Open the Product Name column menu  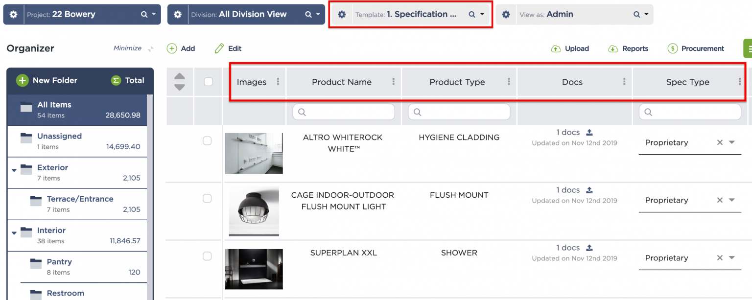395,82
